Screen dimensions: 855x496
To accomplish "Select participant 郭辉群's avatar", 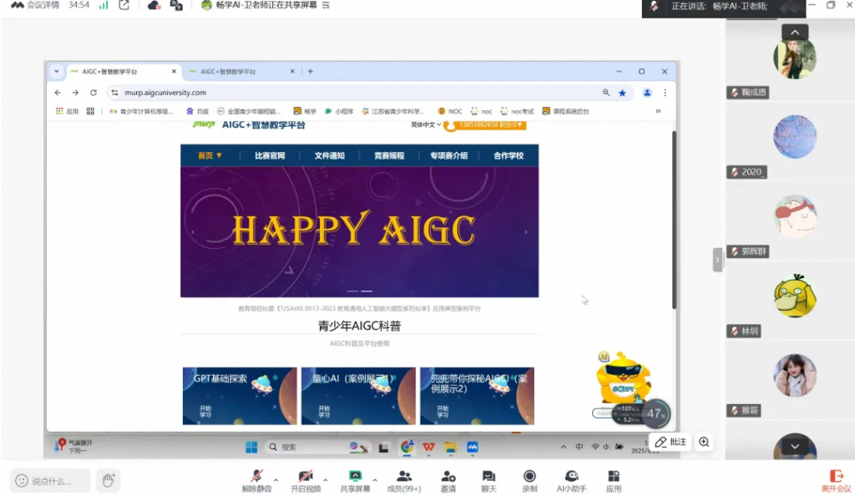I will (x=795, y=215).
